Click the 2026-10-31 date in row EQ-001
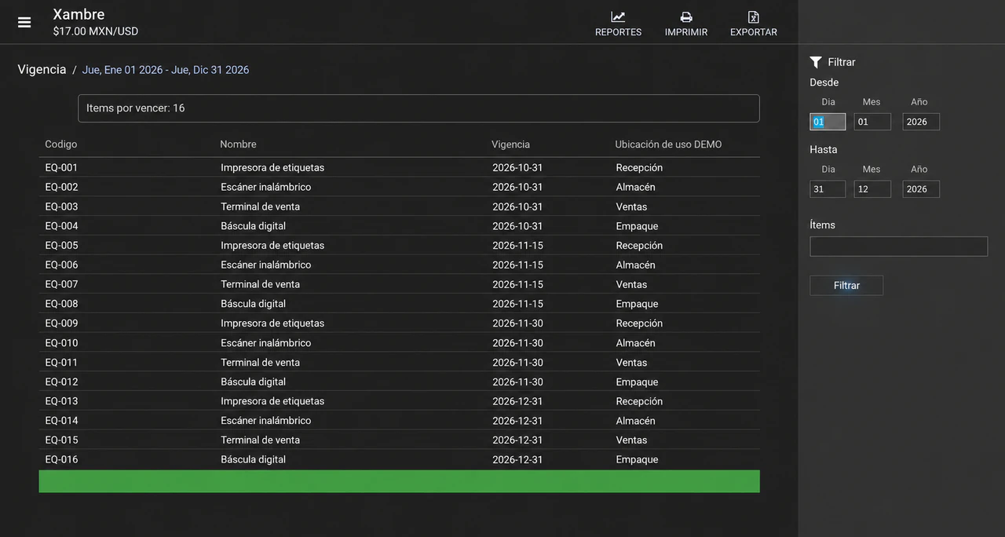The height and width of the screenshot is (537, 1005). pyautogui.click(x=517, y=167)
